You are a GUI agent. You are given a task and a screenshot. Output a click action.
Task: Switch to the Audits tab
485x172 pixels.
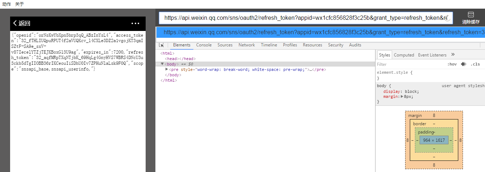point(355,45)
